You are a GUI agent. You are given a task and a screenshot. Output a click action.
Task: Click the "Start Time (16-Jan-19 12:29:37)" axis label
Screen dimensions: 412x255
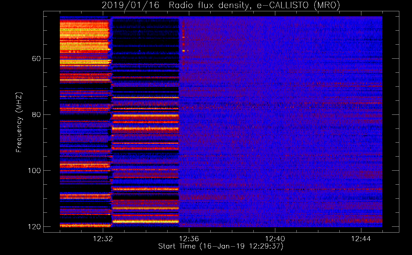coord(221,246)
